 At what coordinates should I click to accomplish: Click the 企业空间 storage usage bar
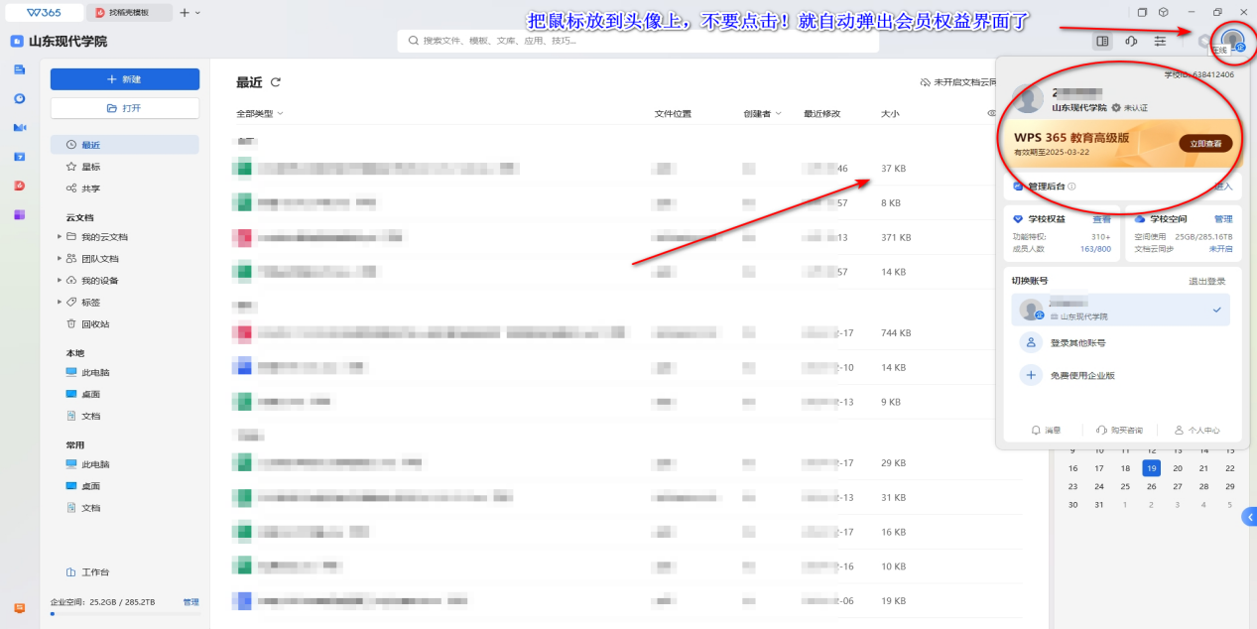[125, 614]
